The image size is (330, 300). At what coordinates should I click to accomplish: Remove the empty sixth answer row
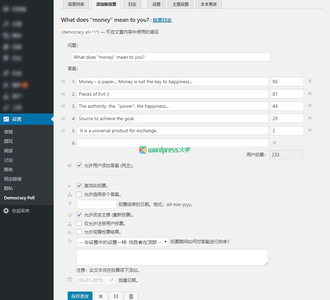(x=274, y=143)
